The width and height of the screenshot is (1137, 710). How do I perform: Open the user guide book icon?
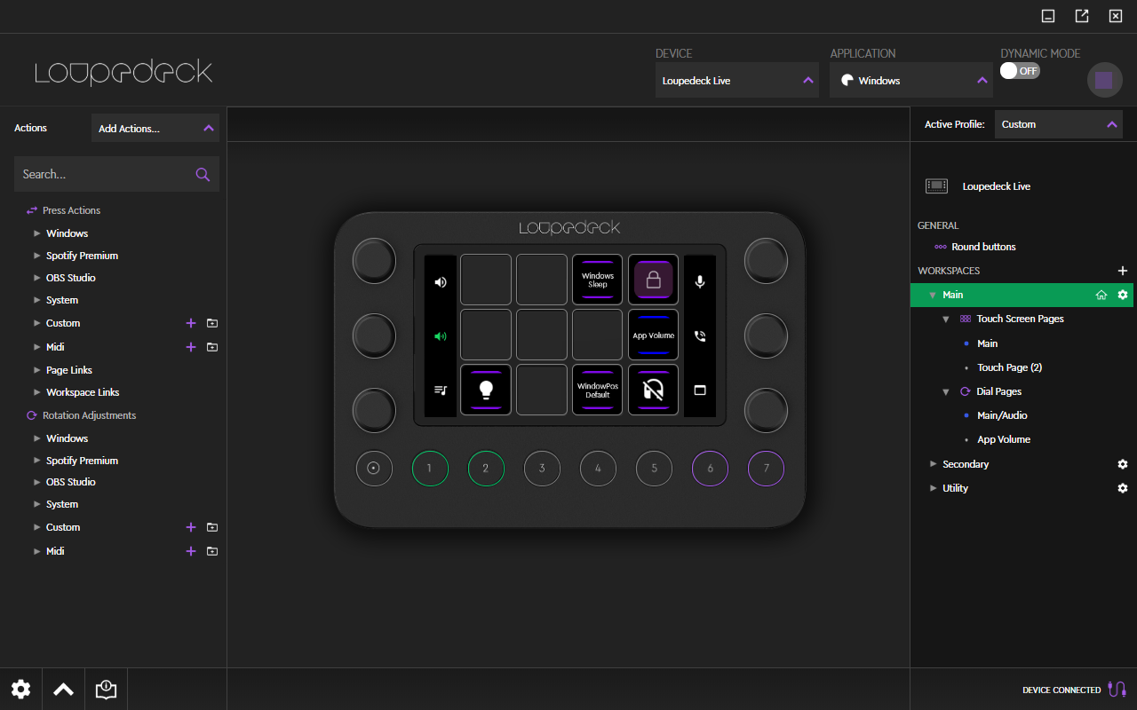coord(106,690)
